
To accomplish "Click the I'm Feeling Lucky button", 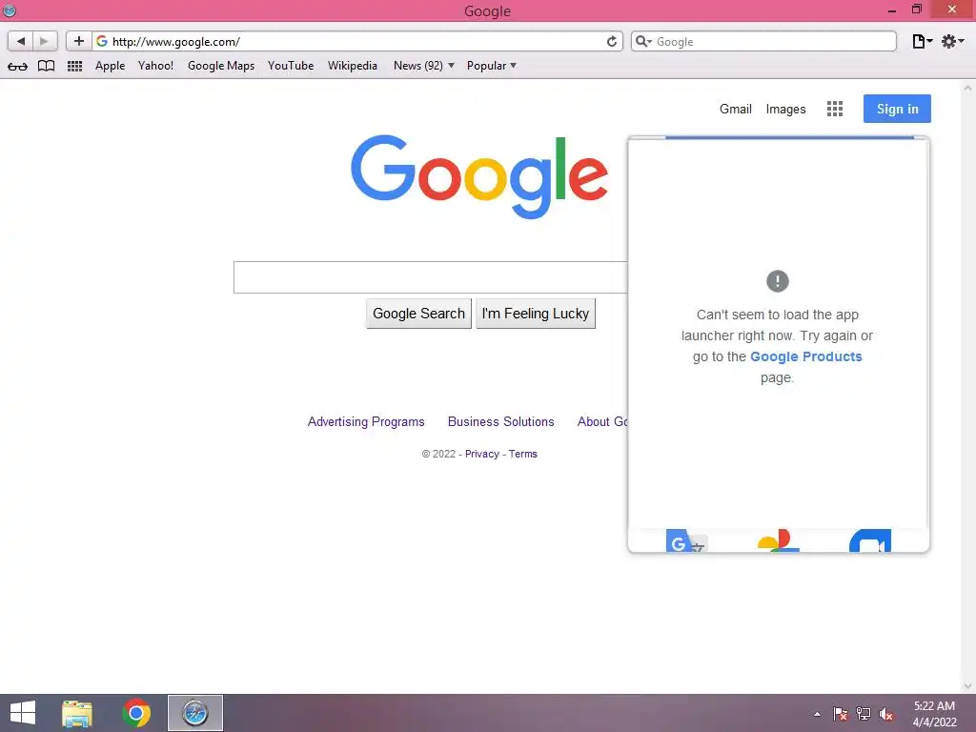I will pos(536,313).
